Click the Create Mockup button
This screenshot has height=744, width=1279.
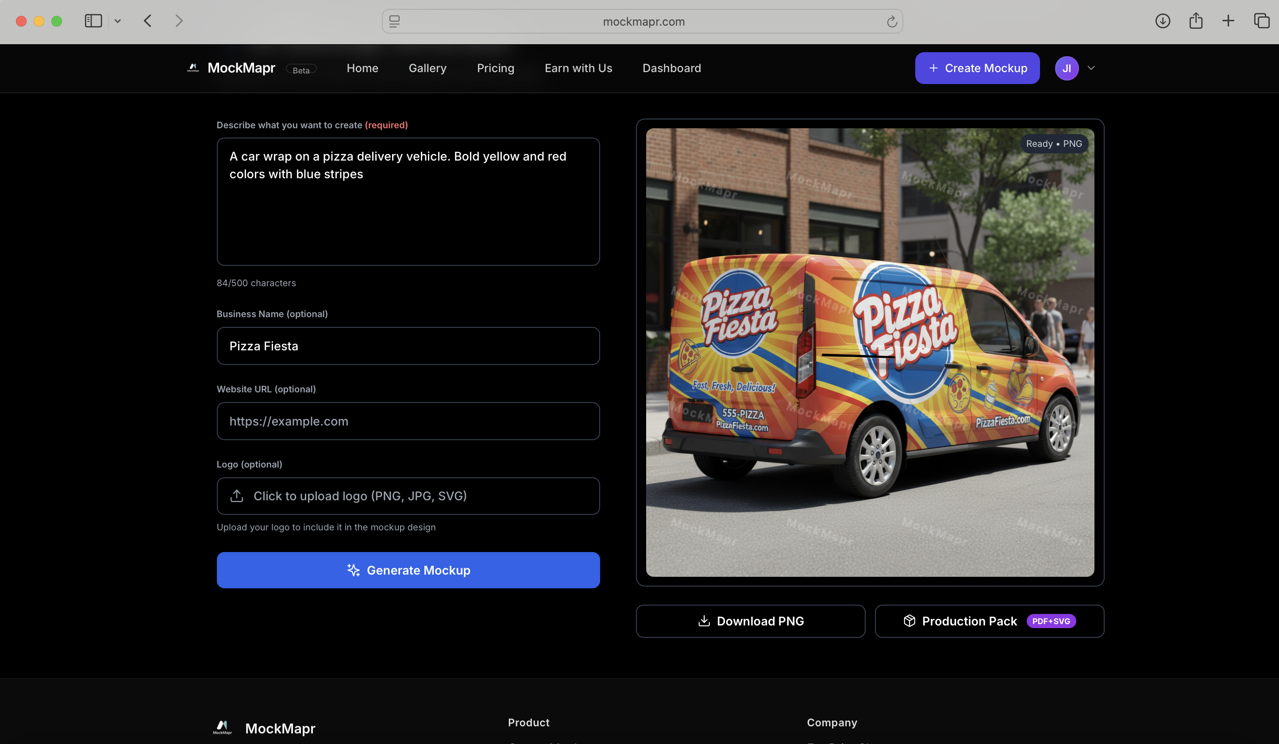(977, 67)
